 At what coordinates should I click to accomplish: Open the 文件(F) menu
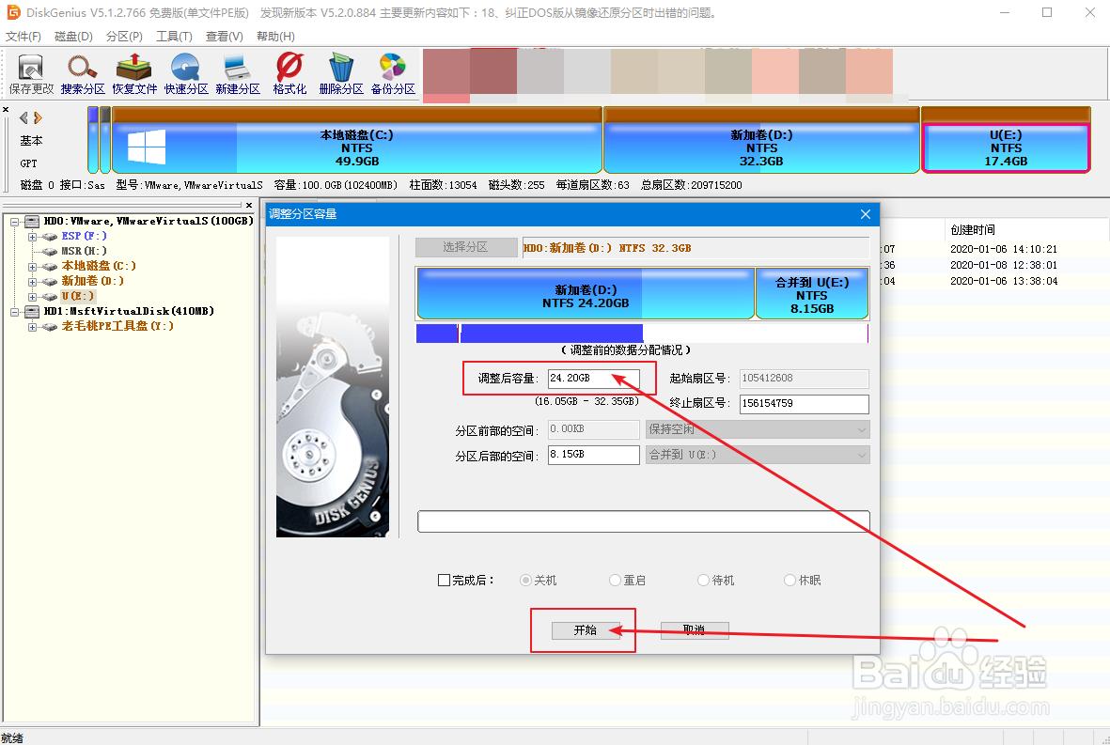pos(23,36)
